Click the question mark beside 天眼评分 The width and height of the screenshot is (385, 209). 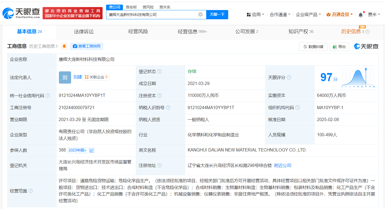(x=289, y=78)
